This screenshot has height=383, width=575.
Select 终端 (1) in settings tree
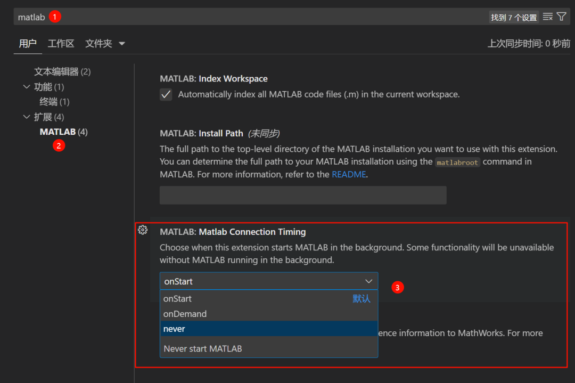54,102
